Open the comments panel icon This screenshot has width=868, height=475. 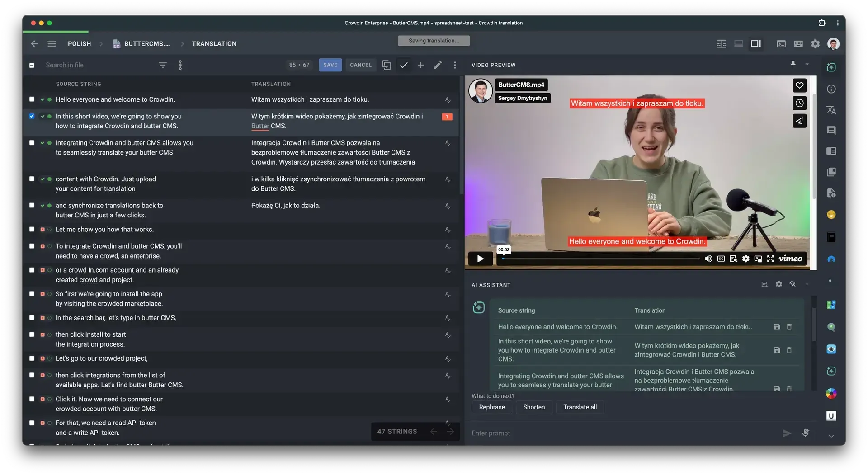click(831, 131)
